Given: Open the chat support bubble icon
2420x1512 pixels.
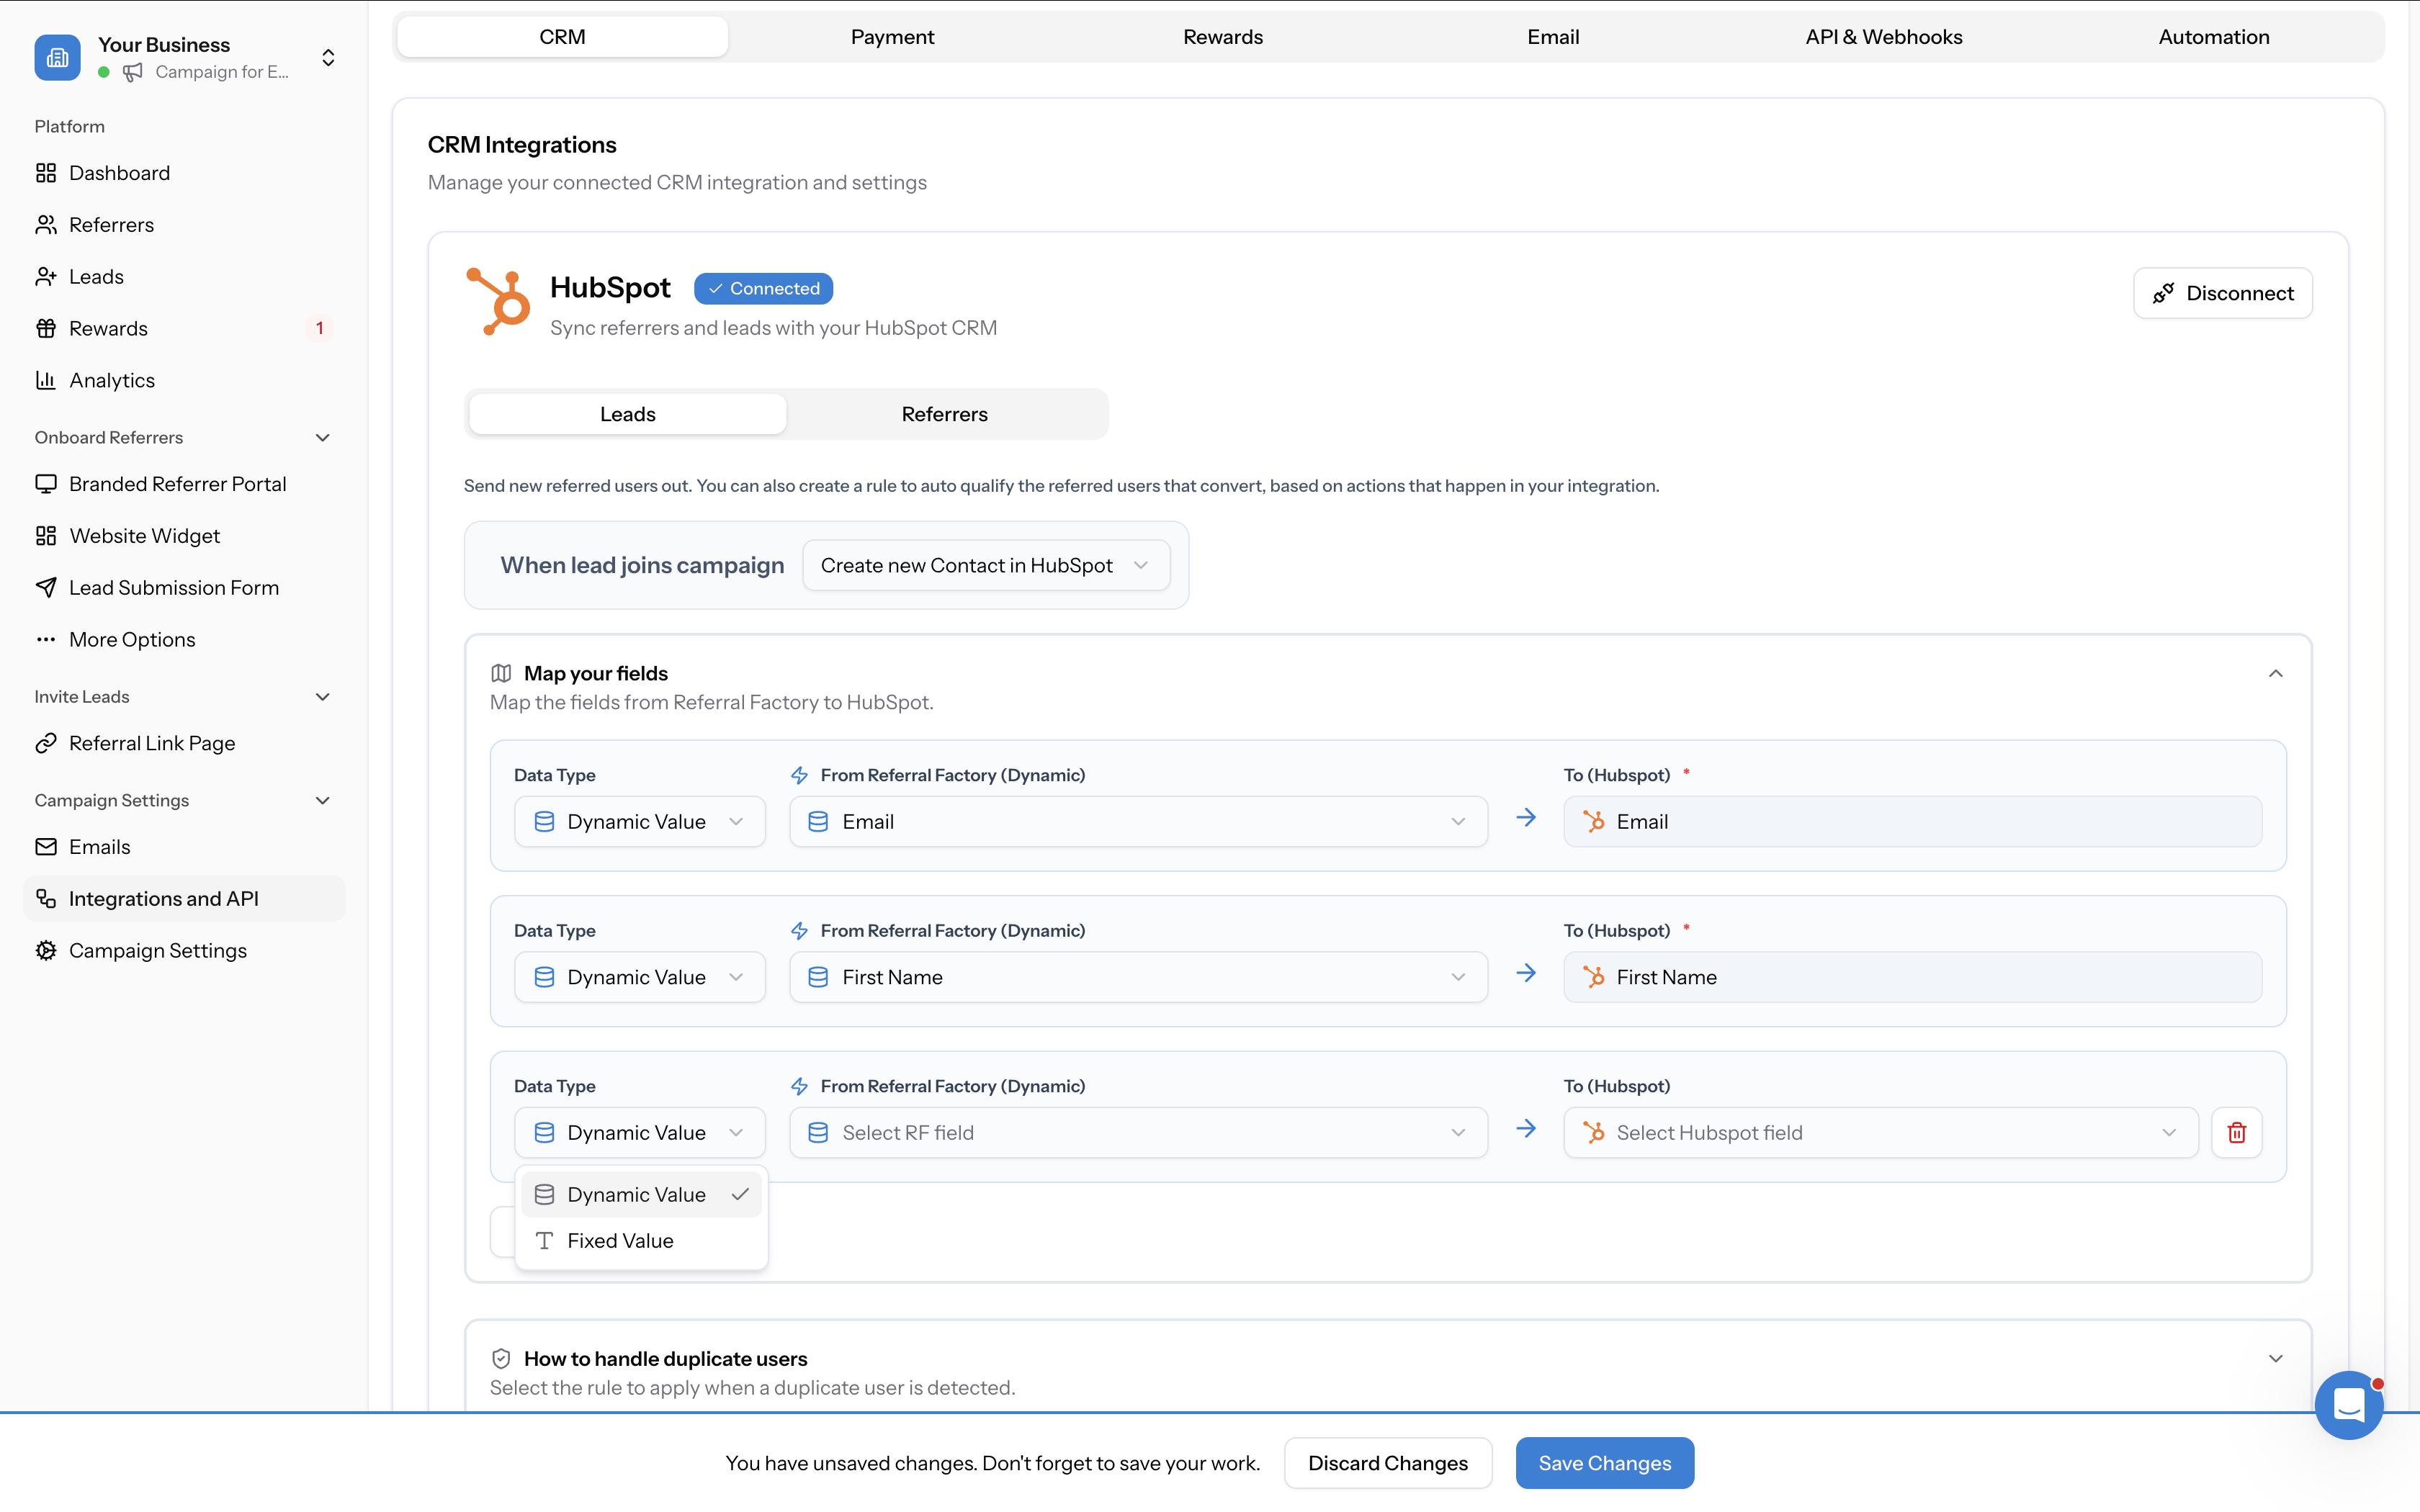Looking at the screenshot, I should [2348, 1404].
